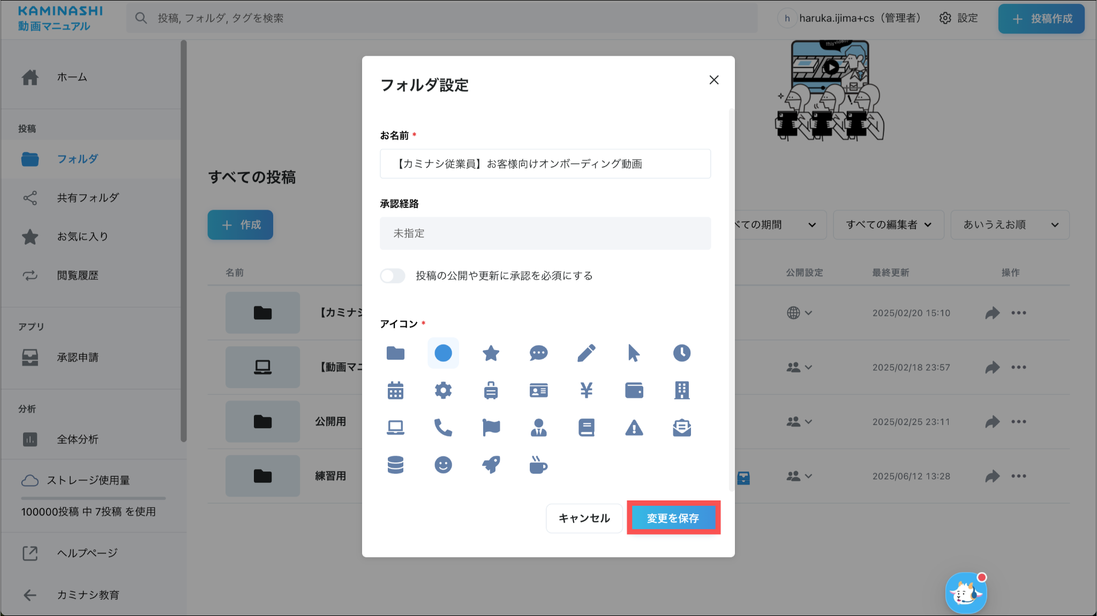Click the 変更を保存 button
The width and height of the screenshot is (1097, 616).
point(673,518)
